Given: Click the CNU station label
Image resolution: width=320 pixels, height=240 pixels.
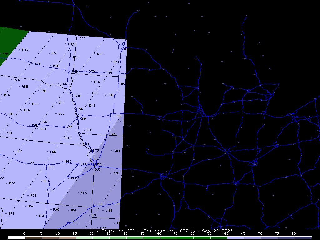Looking at the screenshot, I should pyautogui.click(x=84, y=192).
